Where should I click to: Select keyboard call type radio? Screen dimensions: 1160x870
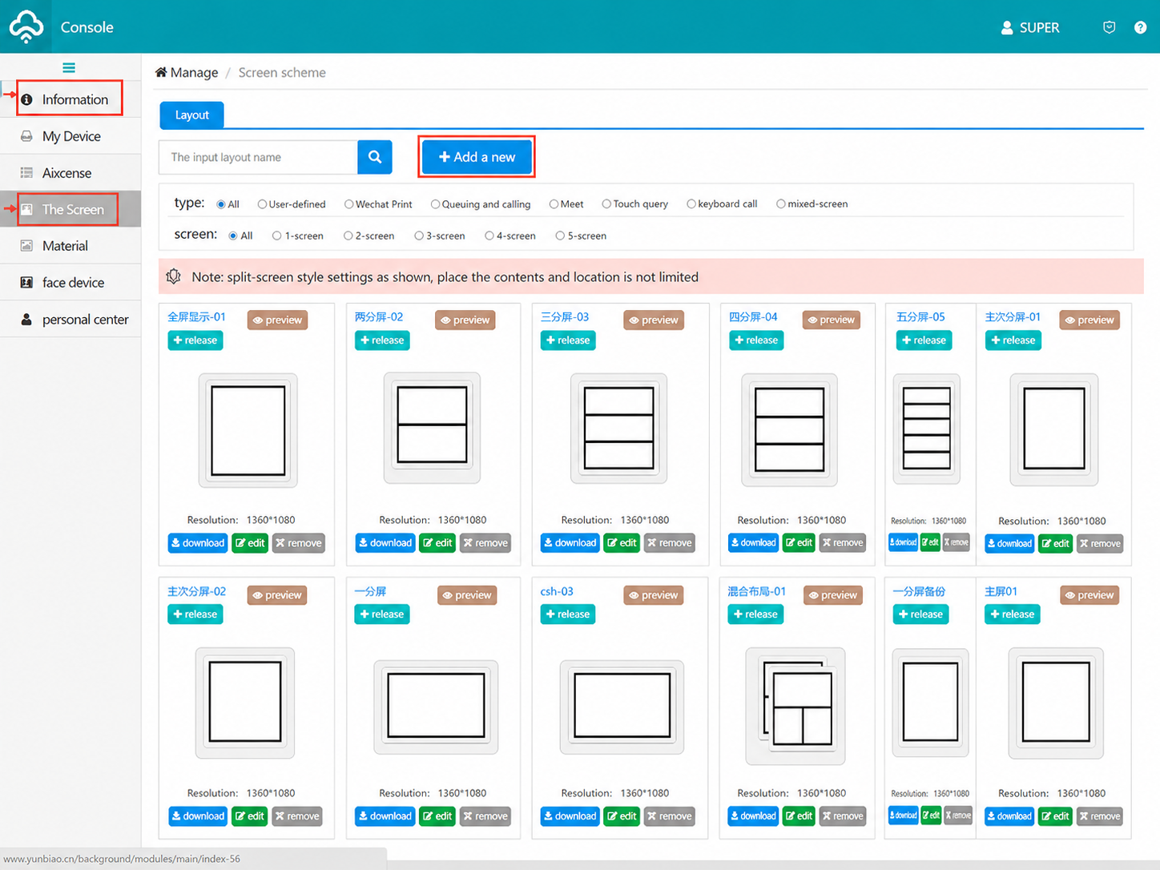691,204
